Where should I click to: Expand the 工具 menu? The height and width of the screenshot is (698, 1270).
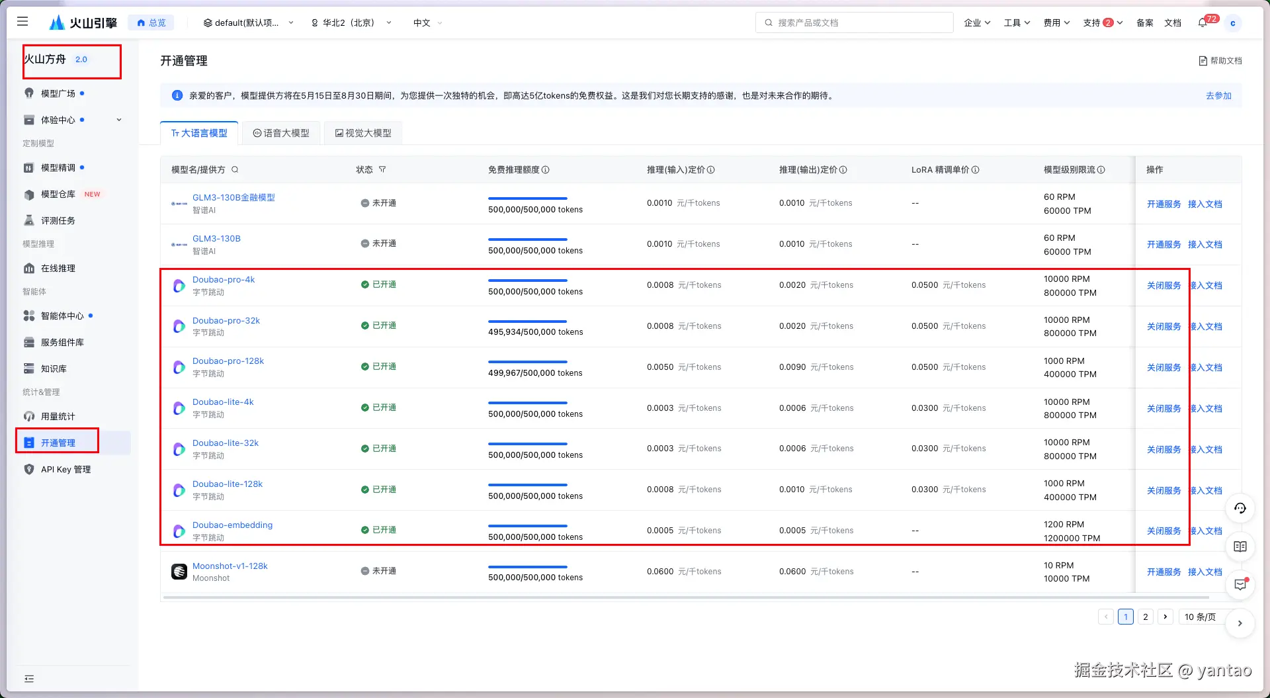pyautogui.click(x=1017, y=22)
